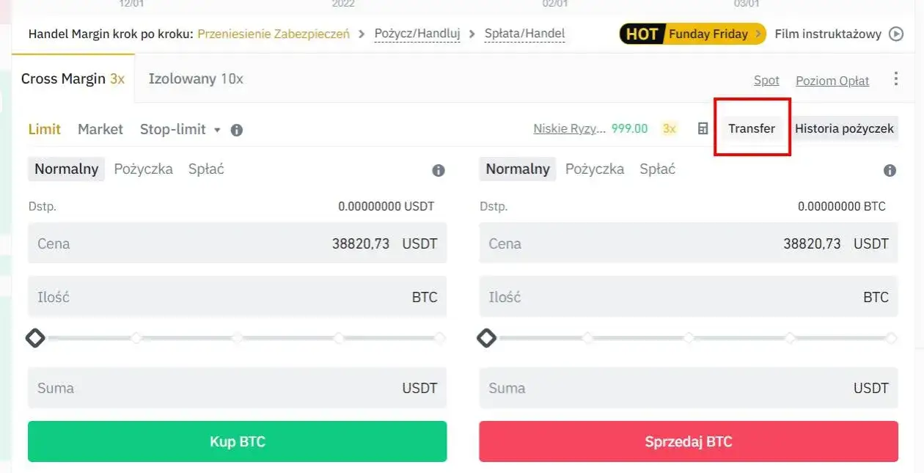Click the info icon in the right order panel
Screen dimensions: 924x473
click(x=890, y=170)
